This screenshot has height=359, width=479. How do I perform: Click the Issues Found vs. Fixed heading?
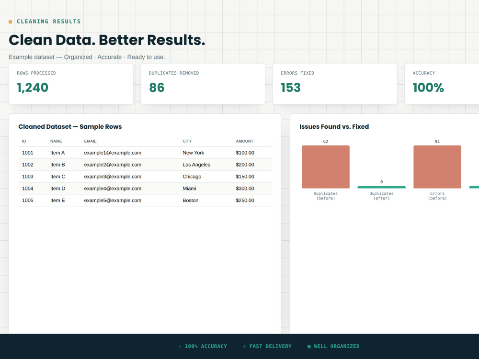334,127
